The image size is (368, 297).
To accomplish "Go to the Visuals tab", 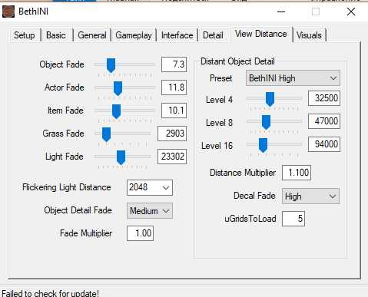I will click(309, 35).
